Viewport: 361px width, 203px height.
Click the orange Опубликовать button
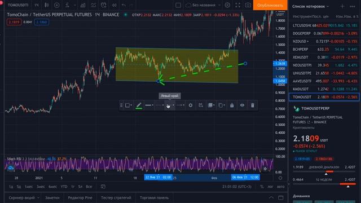click(x=270, y=5)
